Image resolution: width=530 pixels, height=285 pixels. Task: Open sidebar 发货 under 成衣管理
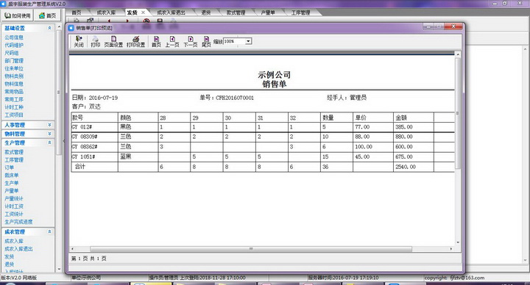click(9, 256)
